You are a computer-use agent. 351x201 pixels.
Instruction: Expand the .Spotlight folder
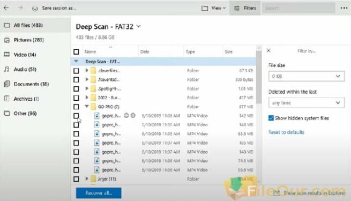[x=87, y=88]
